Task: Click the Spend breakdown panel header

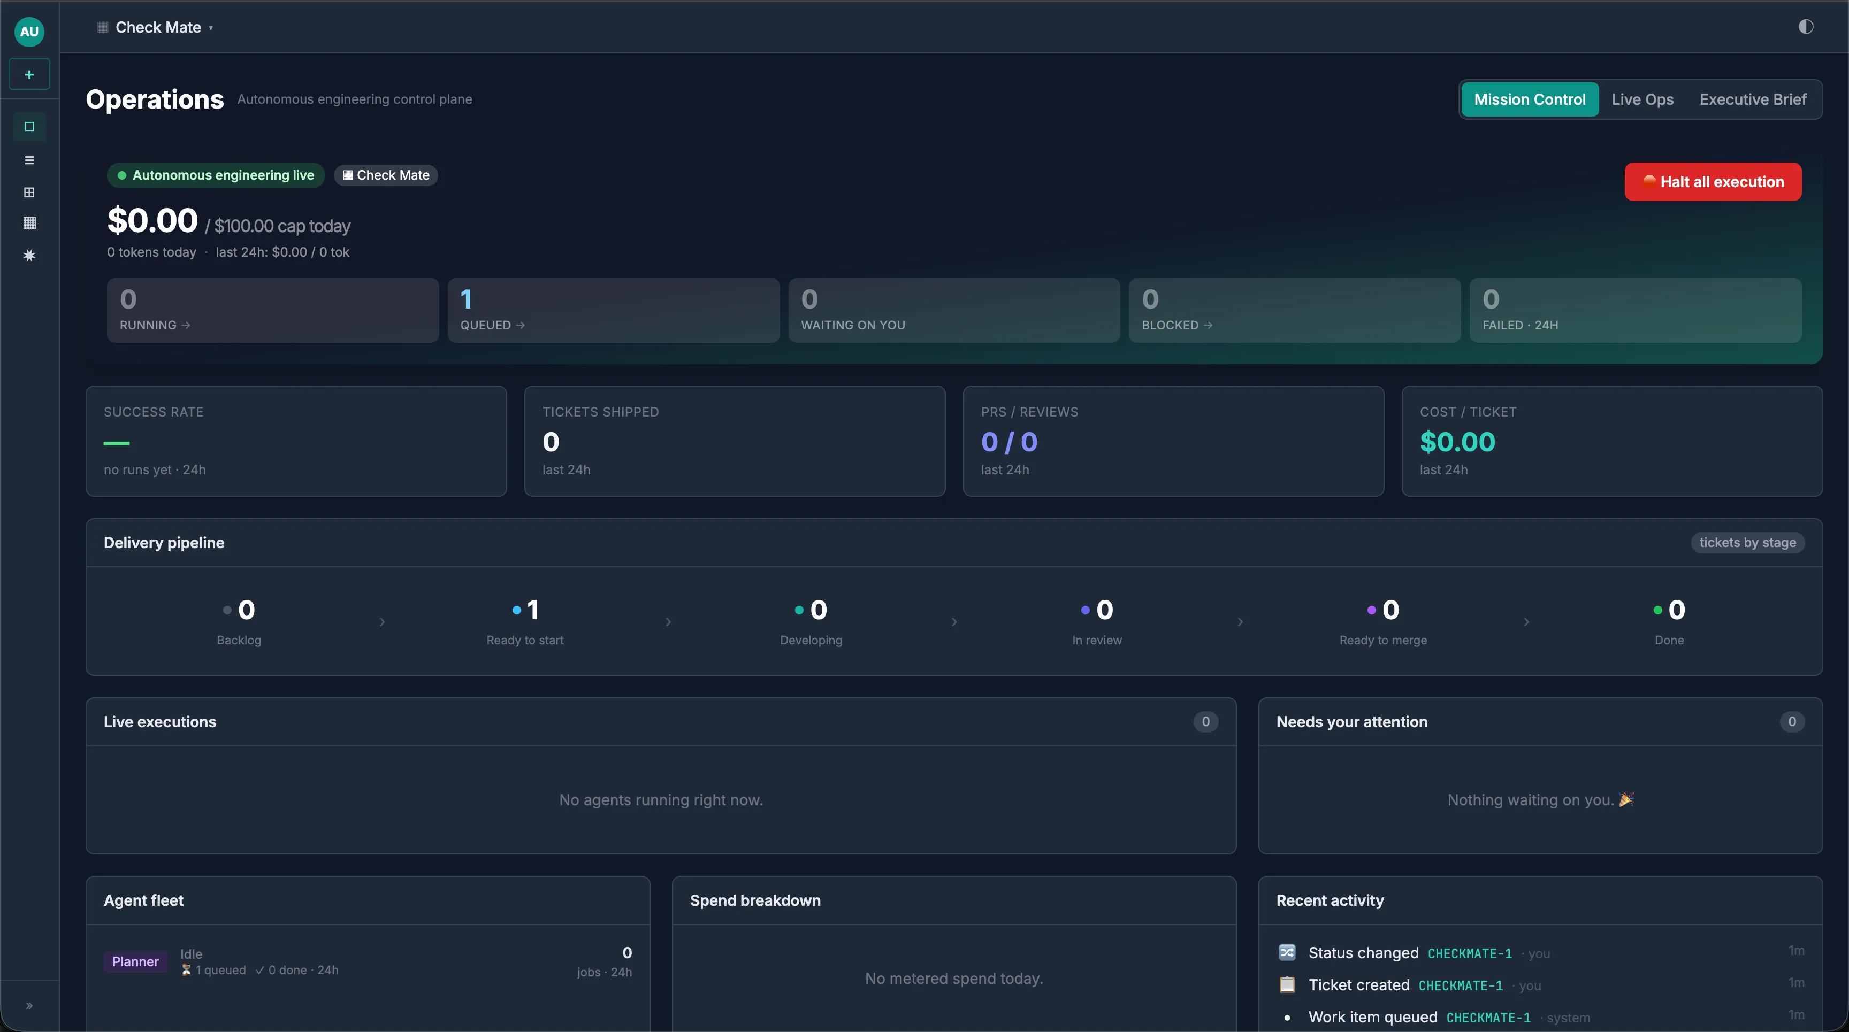Action: (954, 901)
